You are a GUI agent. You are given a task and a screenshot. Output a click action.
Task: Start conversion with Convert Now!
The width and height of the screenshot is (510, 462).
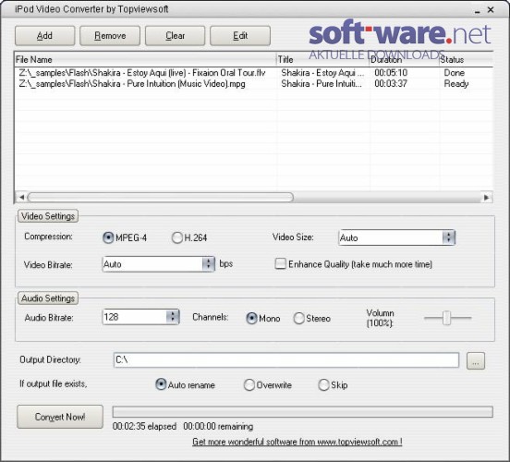click(x=60, y=417)
